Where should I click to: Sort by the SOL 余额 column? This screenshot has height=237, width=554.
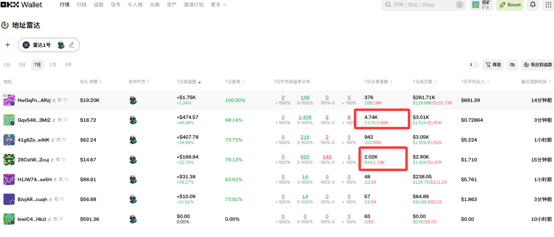pyautogui.click(x=91, y=82)
